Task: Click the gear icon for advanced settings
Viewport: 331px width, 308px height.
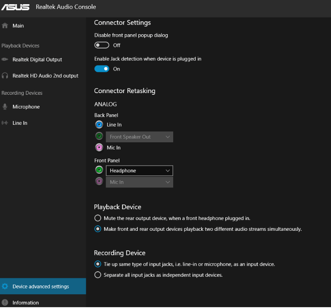Action: pyautogui.click(x=5, y=286)
